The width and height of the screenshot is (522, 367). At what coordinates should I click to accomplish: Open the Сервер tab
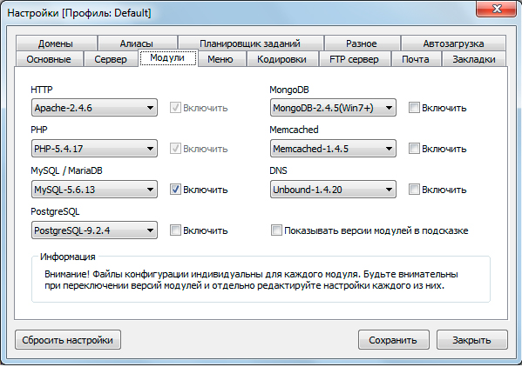(x=111, y=59)
